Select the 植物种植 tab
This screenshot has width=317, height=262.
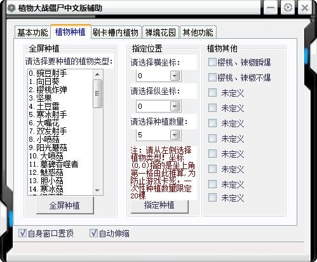(x=71, y=32)
